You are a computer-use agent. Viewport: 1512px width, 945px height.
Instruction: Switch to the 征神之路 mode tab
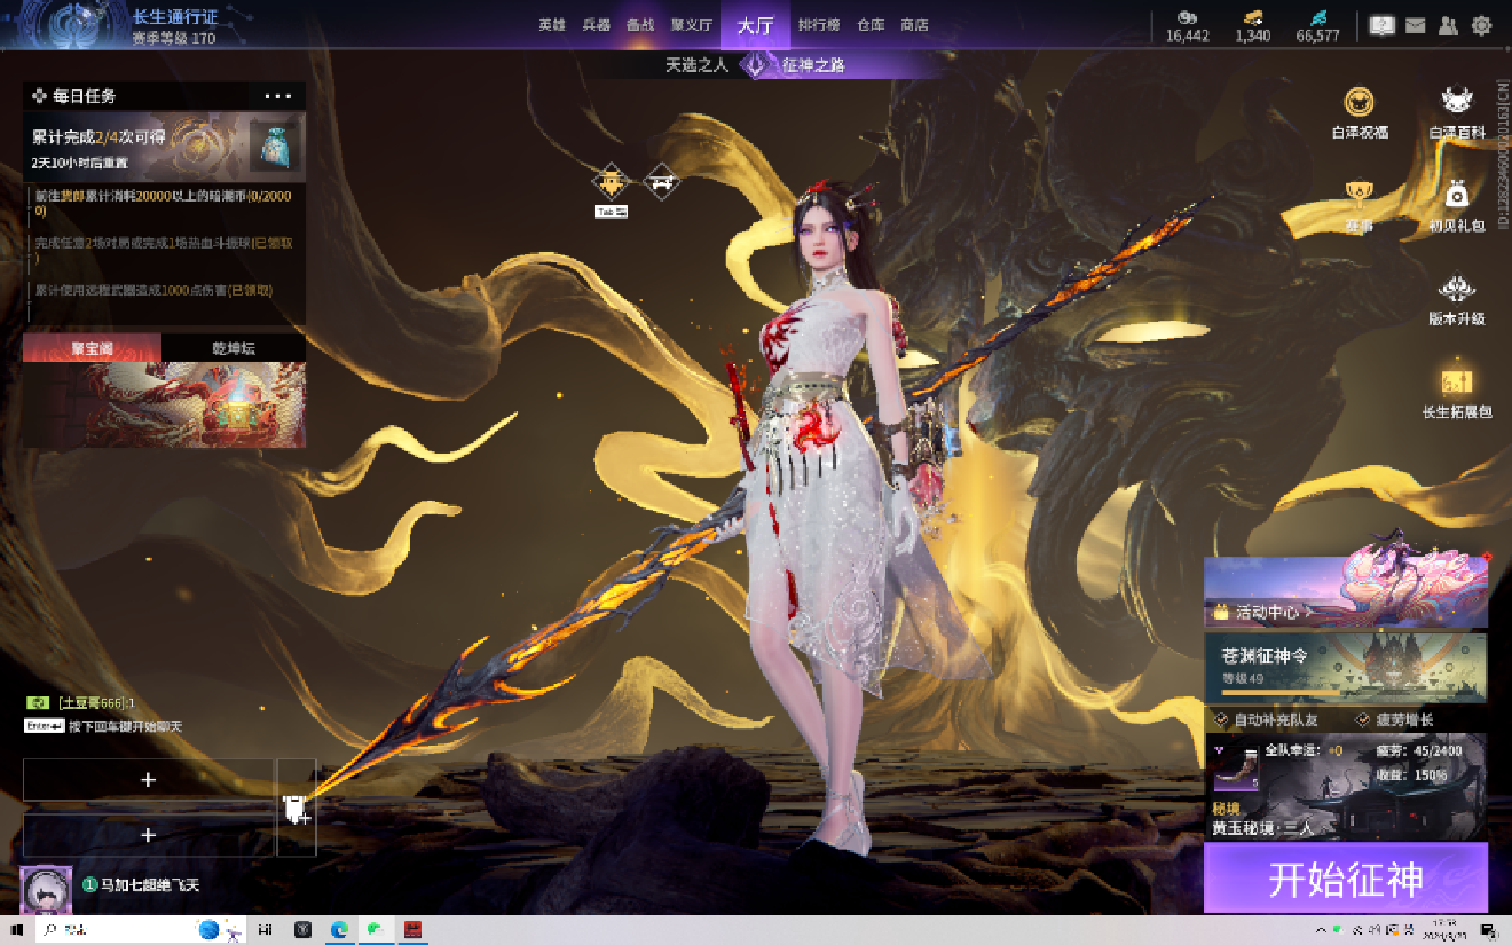click(x=813, y=65)
